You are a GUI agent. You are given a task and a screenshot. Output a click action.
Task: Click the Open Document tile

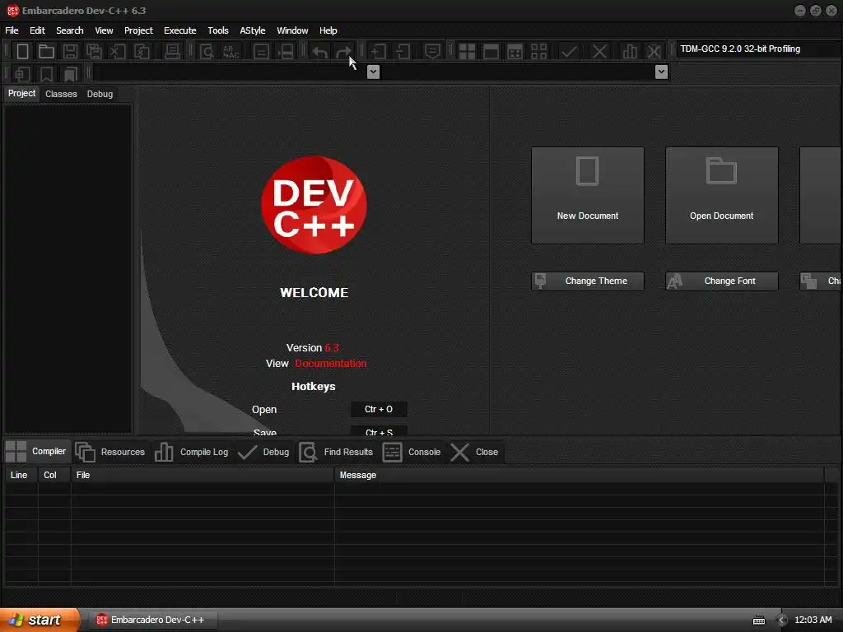tap(721, 196)
